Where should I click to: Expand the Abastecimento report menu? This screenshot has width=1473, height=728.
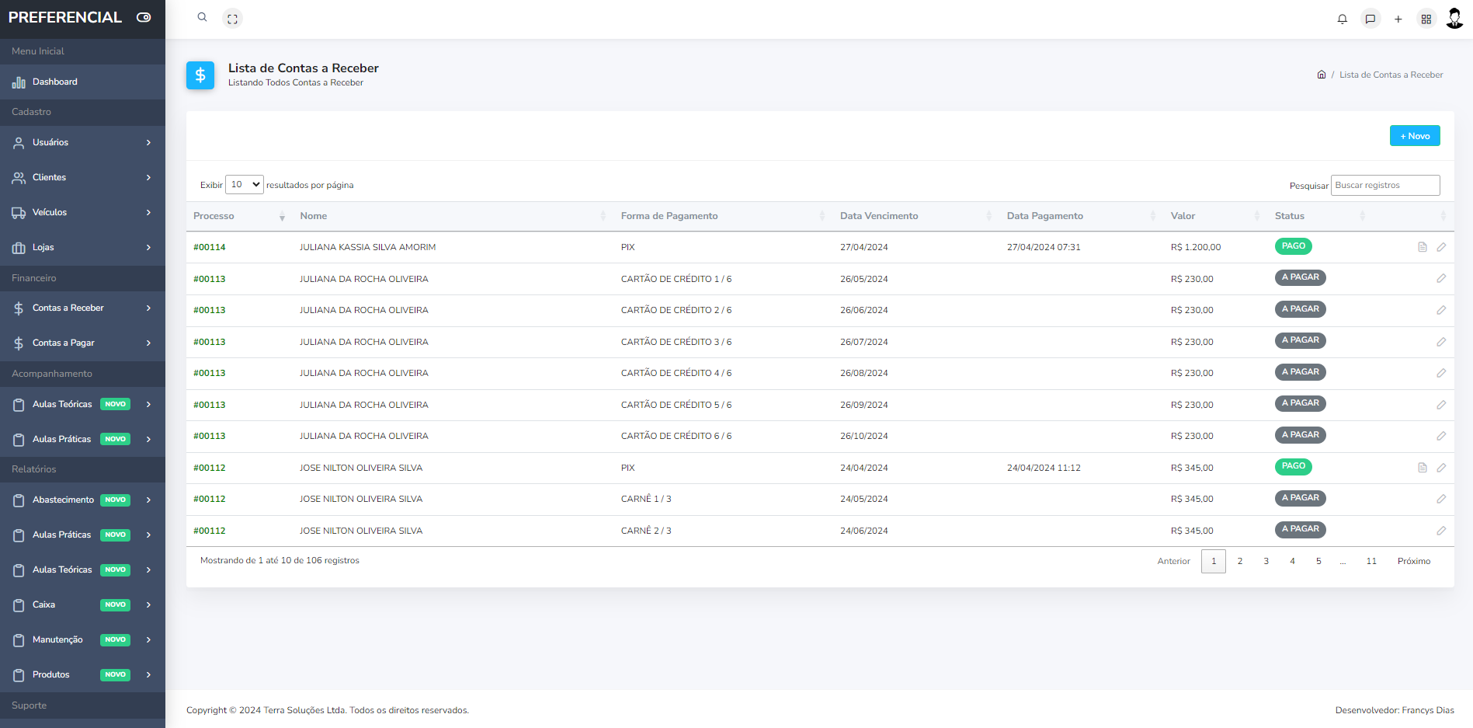coord(82,500)
